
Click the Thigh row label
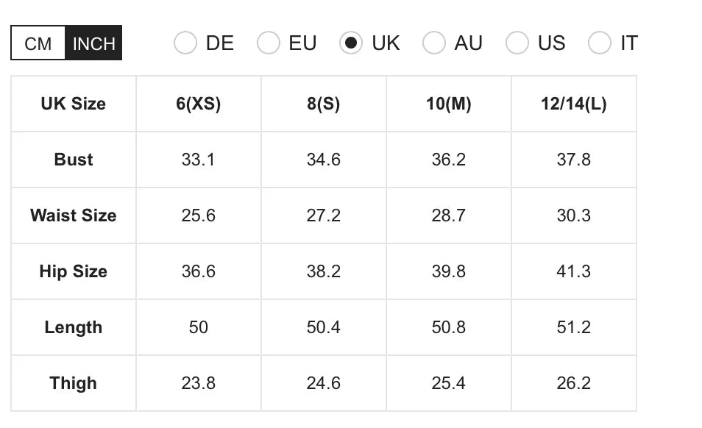74,383
